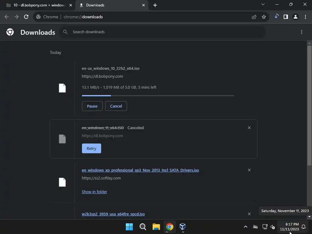Click the en-us_windows_10_22h2_x64.iso filename
Screen dimensions: 312x234
(110, 69)
